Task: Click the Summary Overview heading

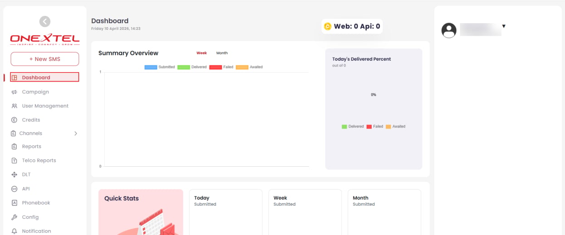Action: pos(128,53)
